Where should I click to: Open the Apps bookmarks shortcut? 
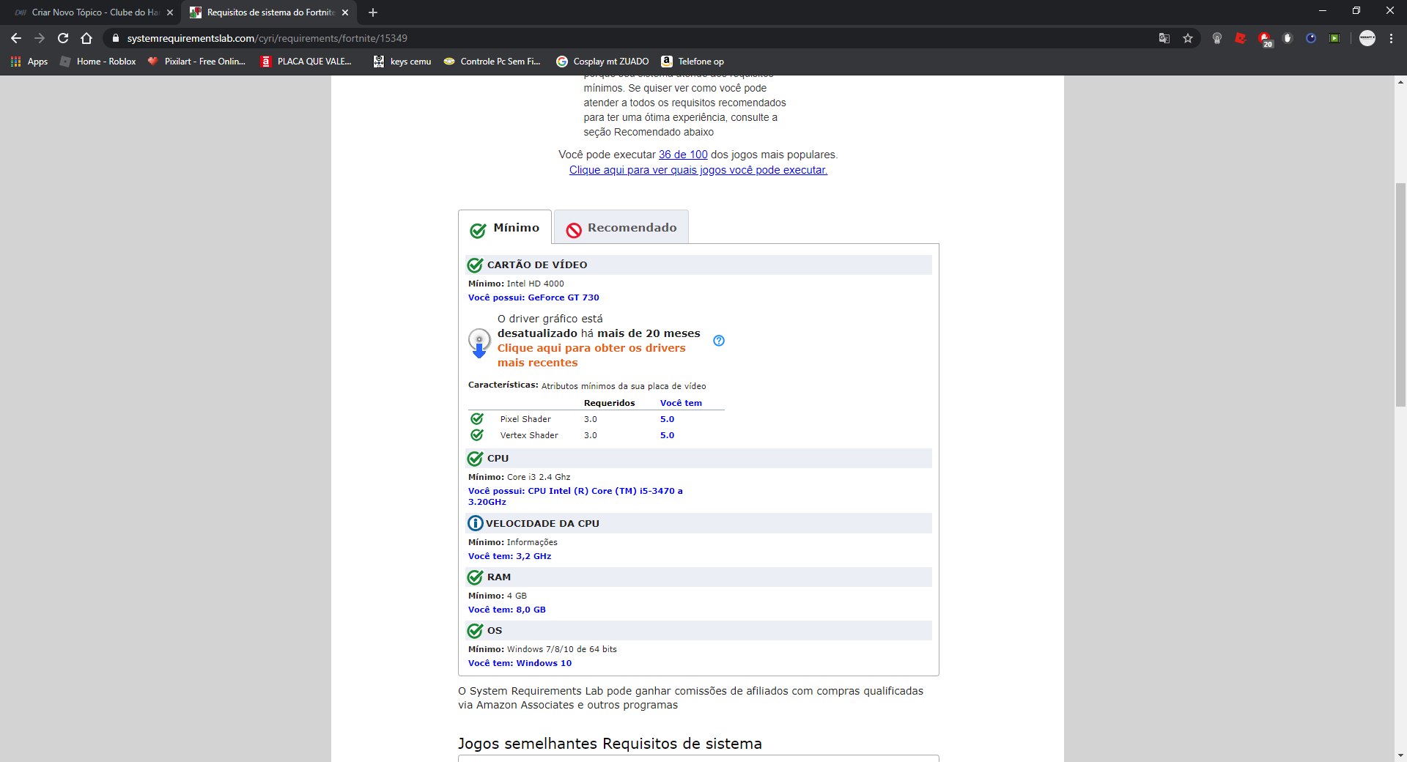point(29,62)
